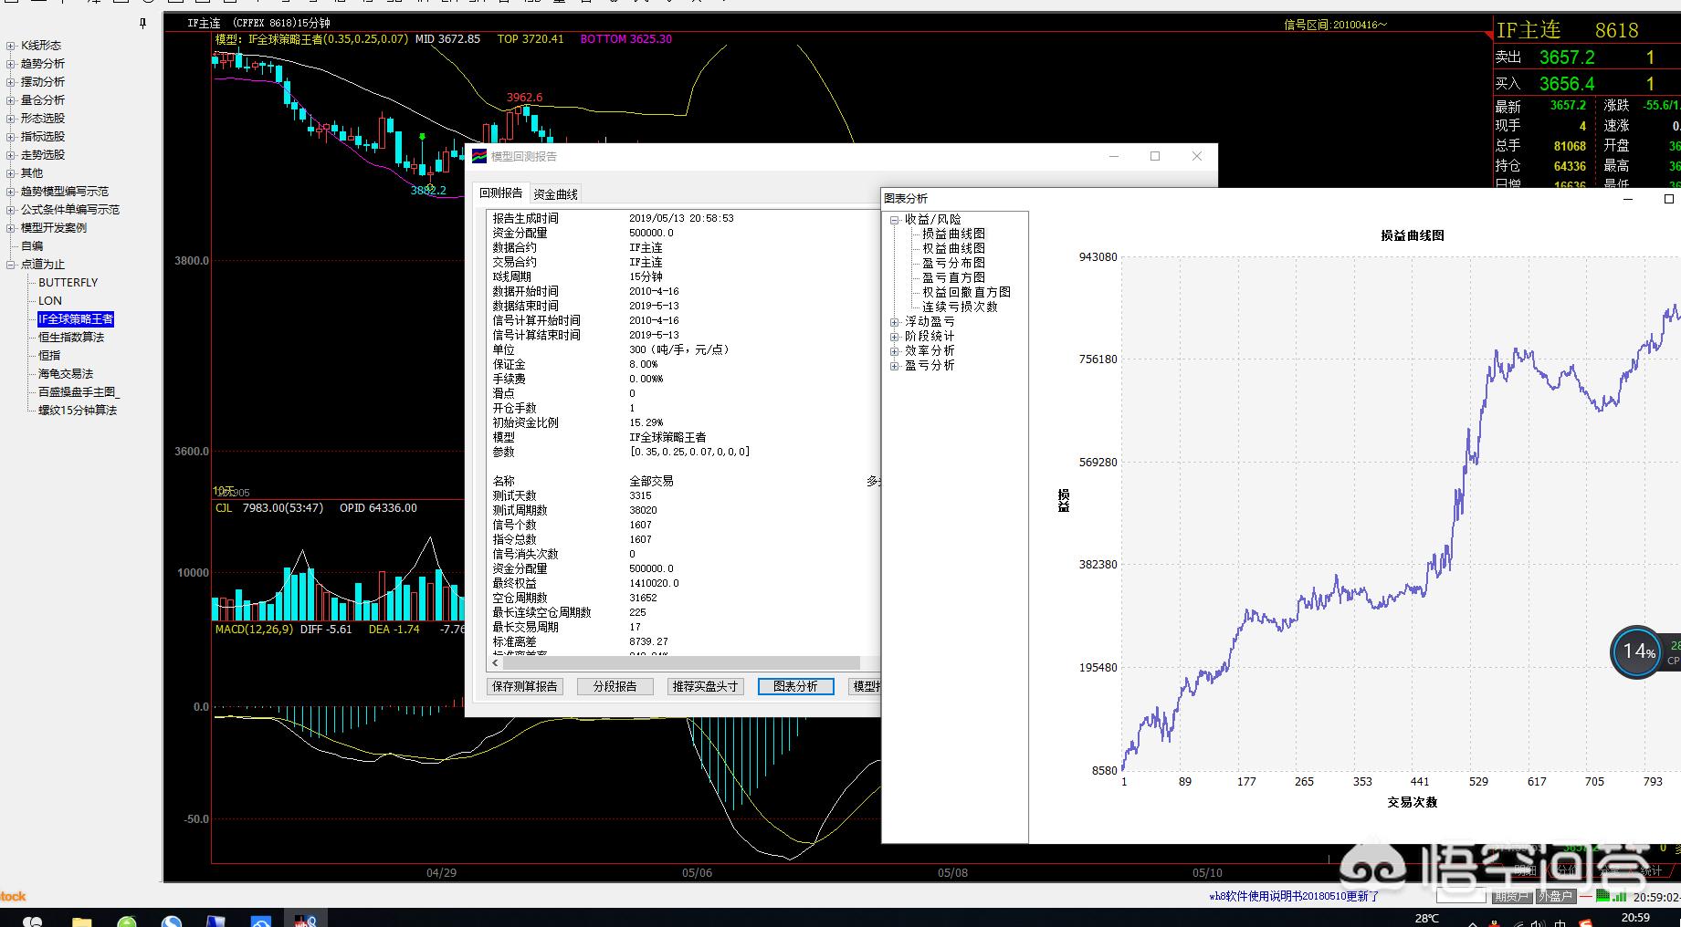Click the 模型回测报告 window title icon
The image size is (1681, 927).
479,156
